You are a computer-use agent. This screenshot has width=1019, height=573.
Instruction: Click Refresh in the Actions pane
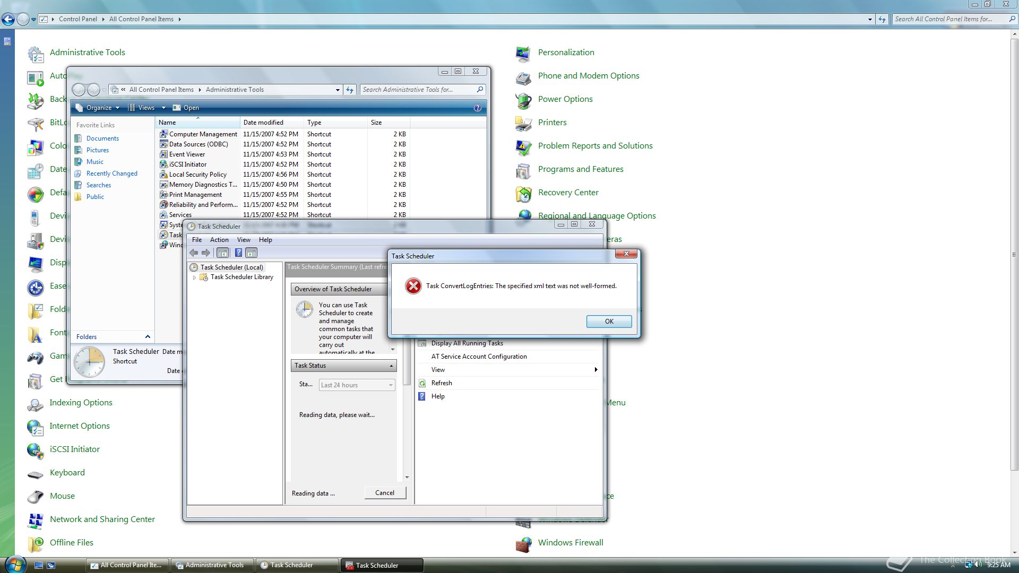coord(442,383)
